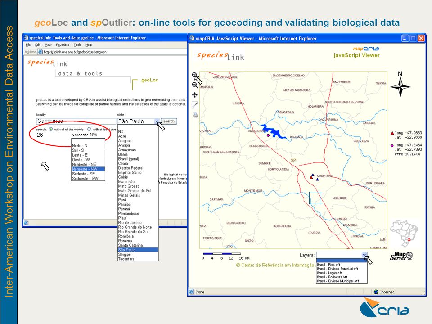Click the IE icon in geoLoc title bar

(x=26, y=38)
